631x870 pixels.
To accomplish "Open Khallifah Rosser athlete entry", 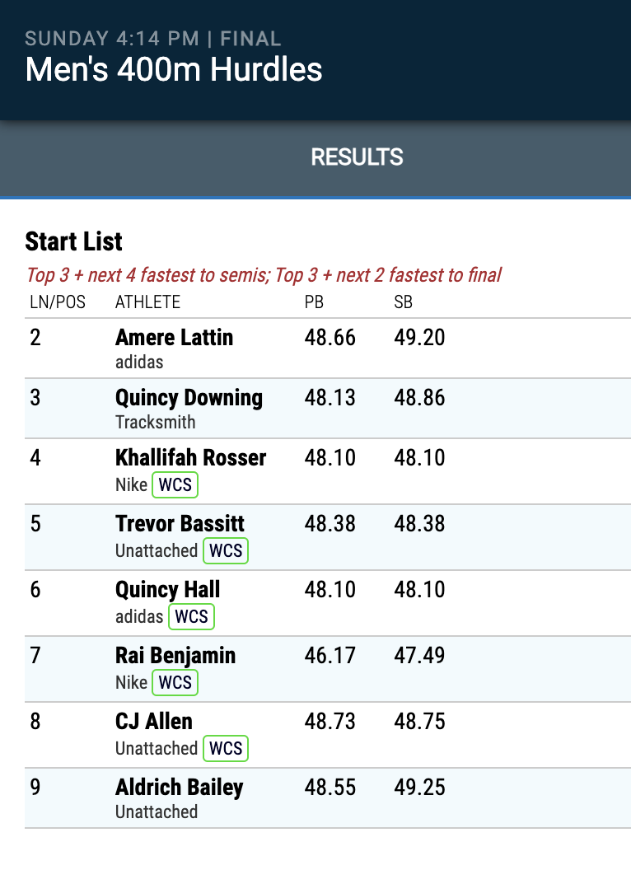I will 191,458.
